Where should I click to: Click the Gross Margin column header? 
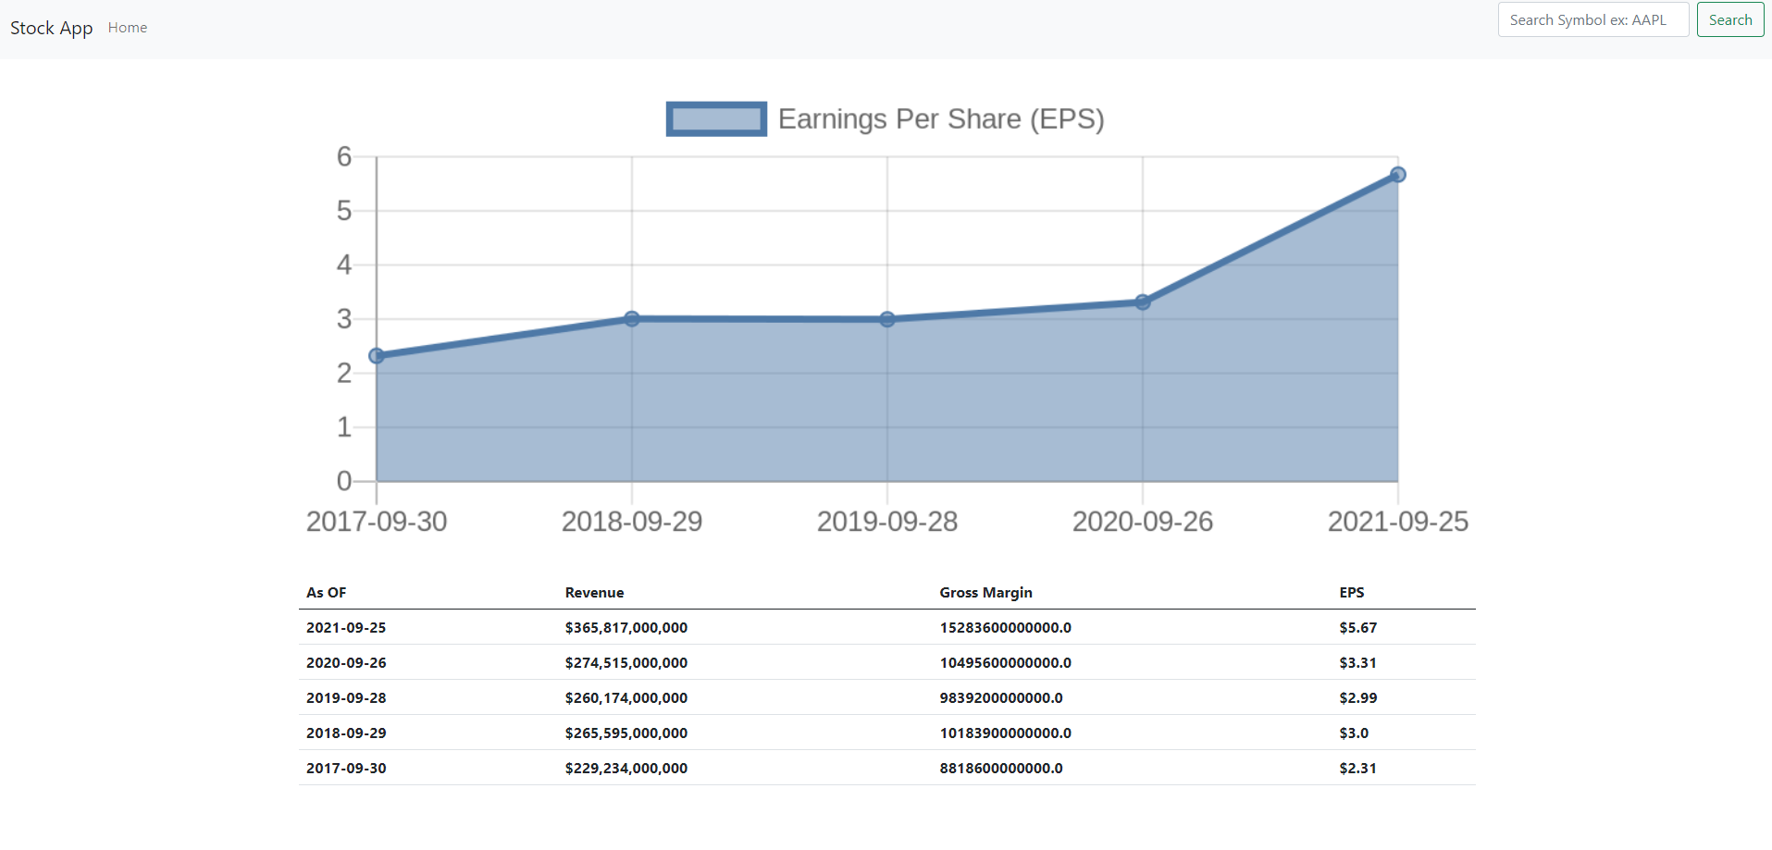pyautogui.click(x=985, y=593)
